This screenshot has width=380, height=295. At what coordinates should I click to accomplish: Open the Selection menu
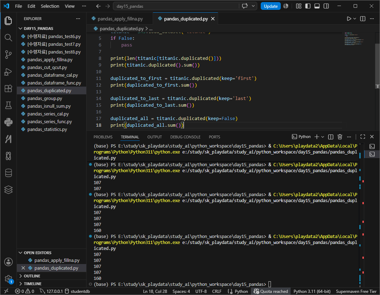(x=50, y=6)
